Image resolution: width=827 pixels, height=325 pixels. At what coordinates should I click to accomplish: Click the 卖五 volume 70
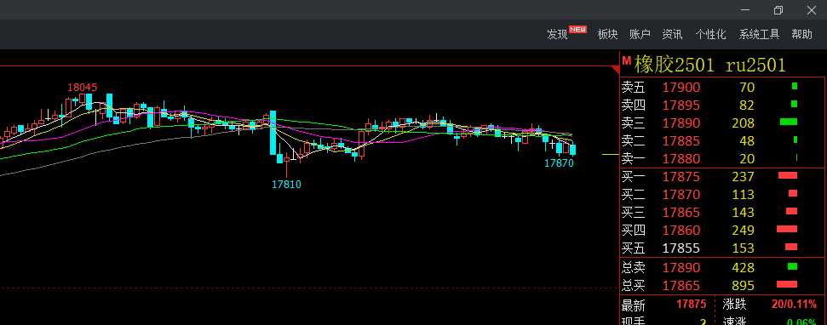(x=747, y=88)
